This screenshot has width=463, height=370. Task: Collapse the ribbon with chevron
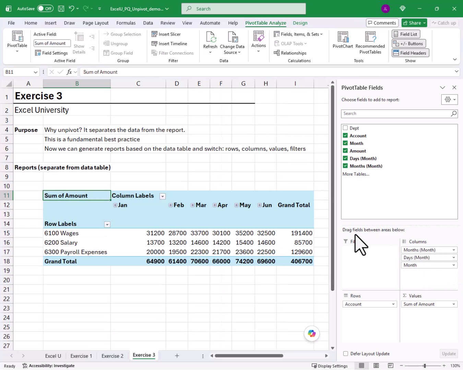(455, 59)
